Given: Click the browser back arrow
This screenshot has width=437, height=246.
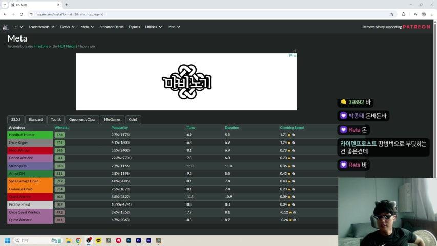Looking at the screenshot, I should point(5,14).
